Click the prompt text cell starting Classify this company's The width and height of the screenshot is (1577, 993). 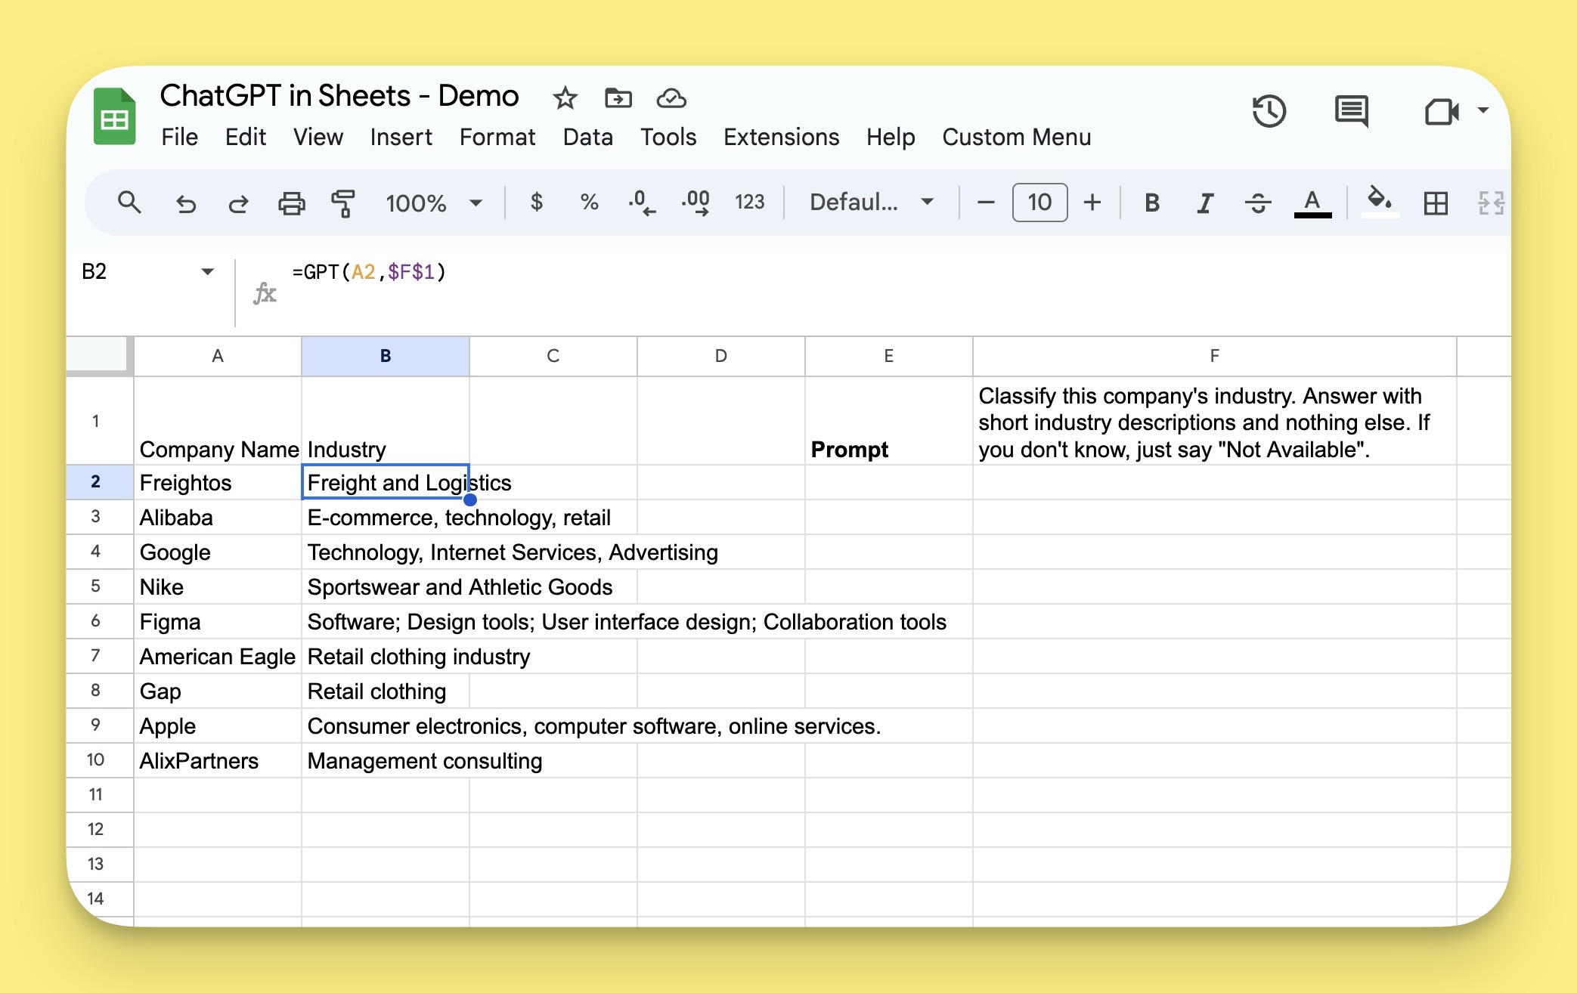[1214, 421]
